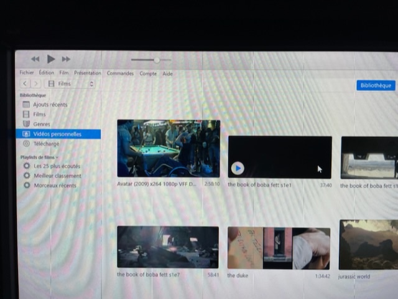
Task: Click the title text 'the book of boba fett s1e1'
Action: coord(259,185)
